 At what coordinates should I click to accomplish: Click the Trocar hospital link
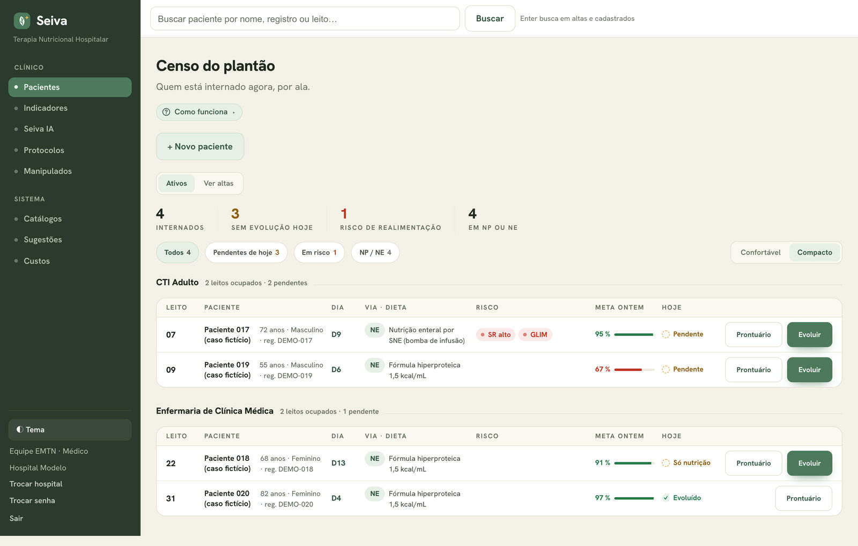(36, 484)
